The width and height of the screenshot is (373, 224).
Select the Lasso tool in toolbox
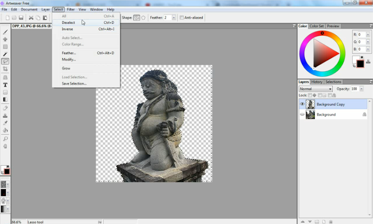pos(5,61)
